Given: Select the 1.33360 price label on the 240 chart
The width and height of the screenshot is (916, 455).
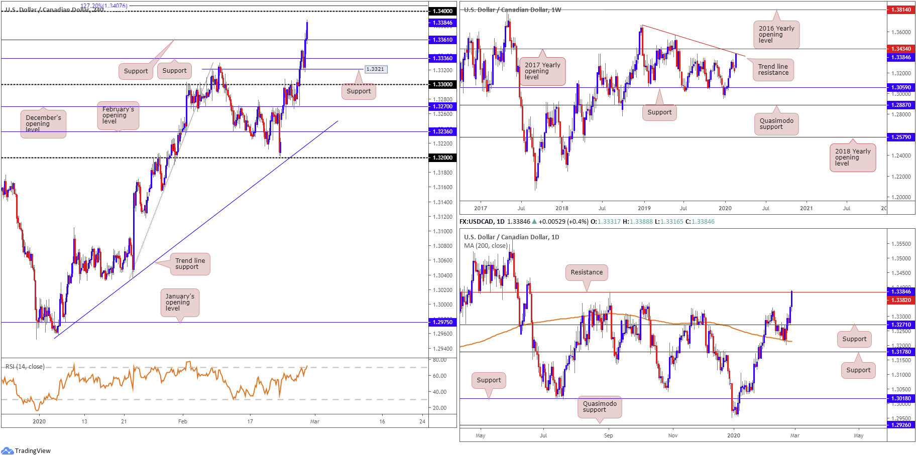Looking at the screenshot, I should click(x=442, y=58).
